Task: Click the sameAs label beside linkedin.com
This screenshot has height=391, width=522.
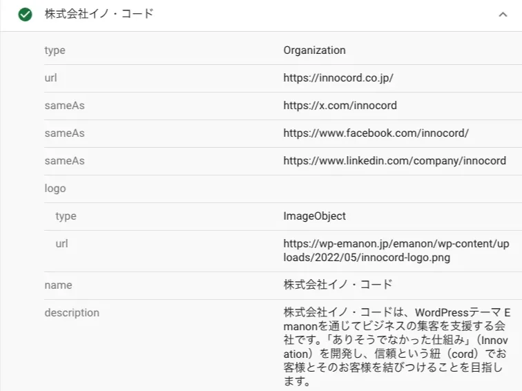Action: (x=65, y=161)
